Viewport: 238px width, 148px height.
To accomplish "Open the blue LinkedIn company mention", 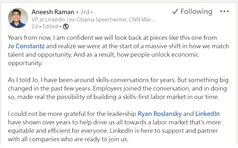I will coord(208,114).
